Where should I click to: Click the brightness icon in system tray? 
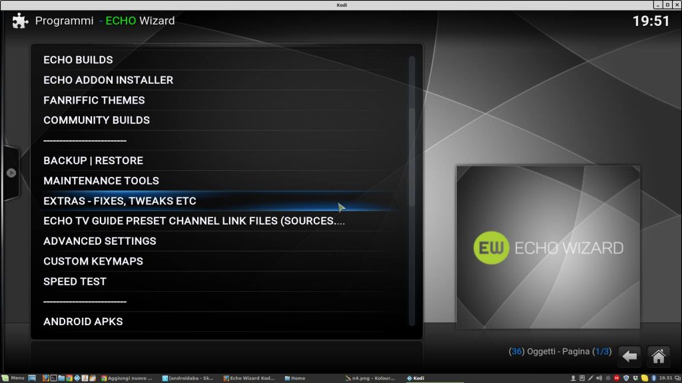point(608,378)
